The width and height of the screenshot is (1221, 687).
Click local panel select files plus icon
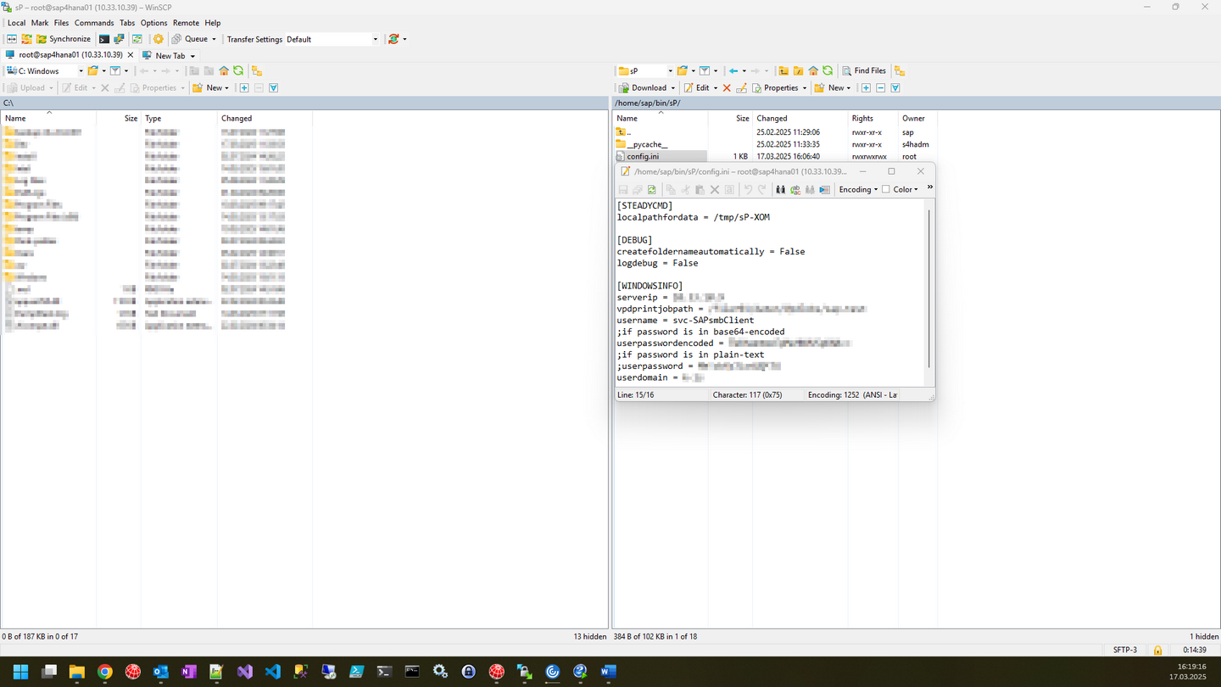click(244, 87)
